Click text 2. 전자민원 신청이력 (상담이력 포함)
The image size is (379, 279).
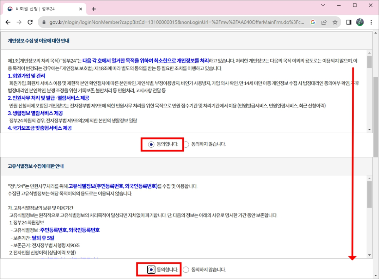pyautogui.click(x=43, y=253)
